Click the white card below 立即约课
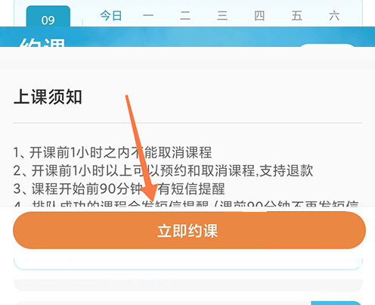The image size is (375, 305). pyautogui.click(x=188, y=263)
